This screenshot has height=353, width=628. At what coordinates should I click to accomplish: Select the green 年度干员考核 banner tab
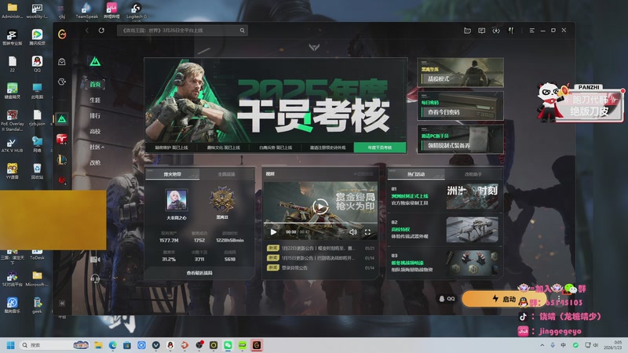click(x=380, y=147)
